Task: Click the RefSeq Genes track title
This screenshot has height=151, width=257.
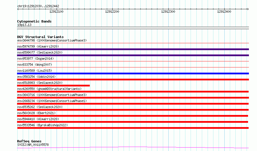Action: [x=29, y=141]
